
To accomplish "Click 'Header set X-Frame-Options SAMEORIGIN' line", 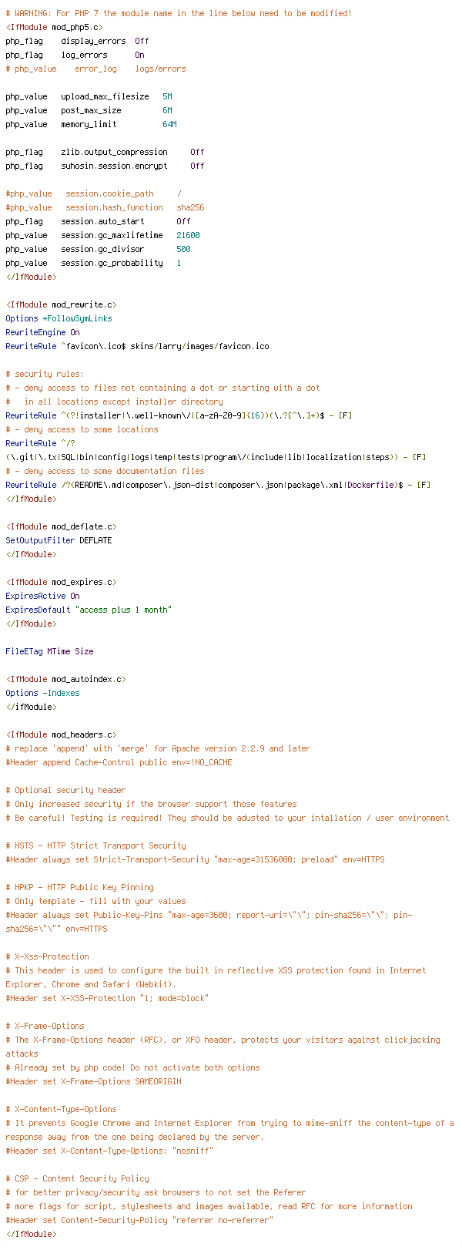I will point(95,1081).
